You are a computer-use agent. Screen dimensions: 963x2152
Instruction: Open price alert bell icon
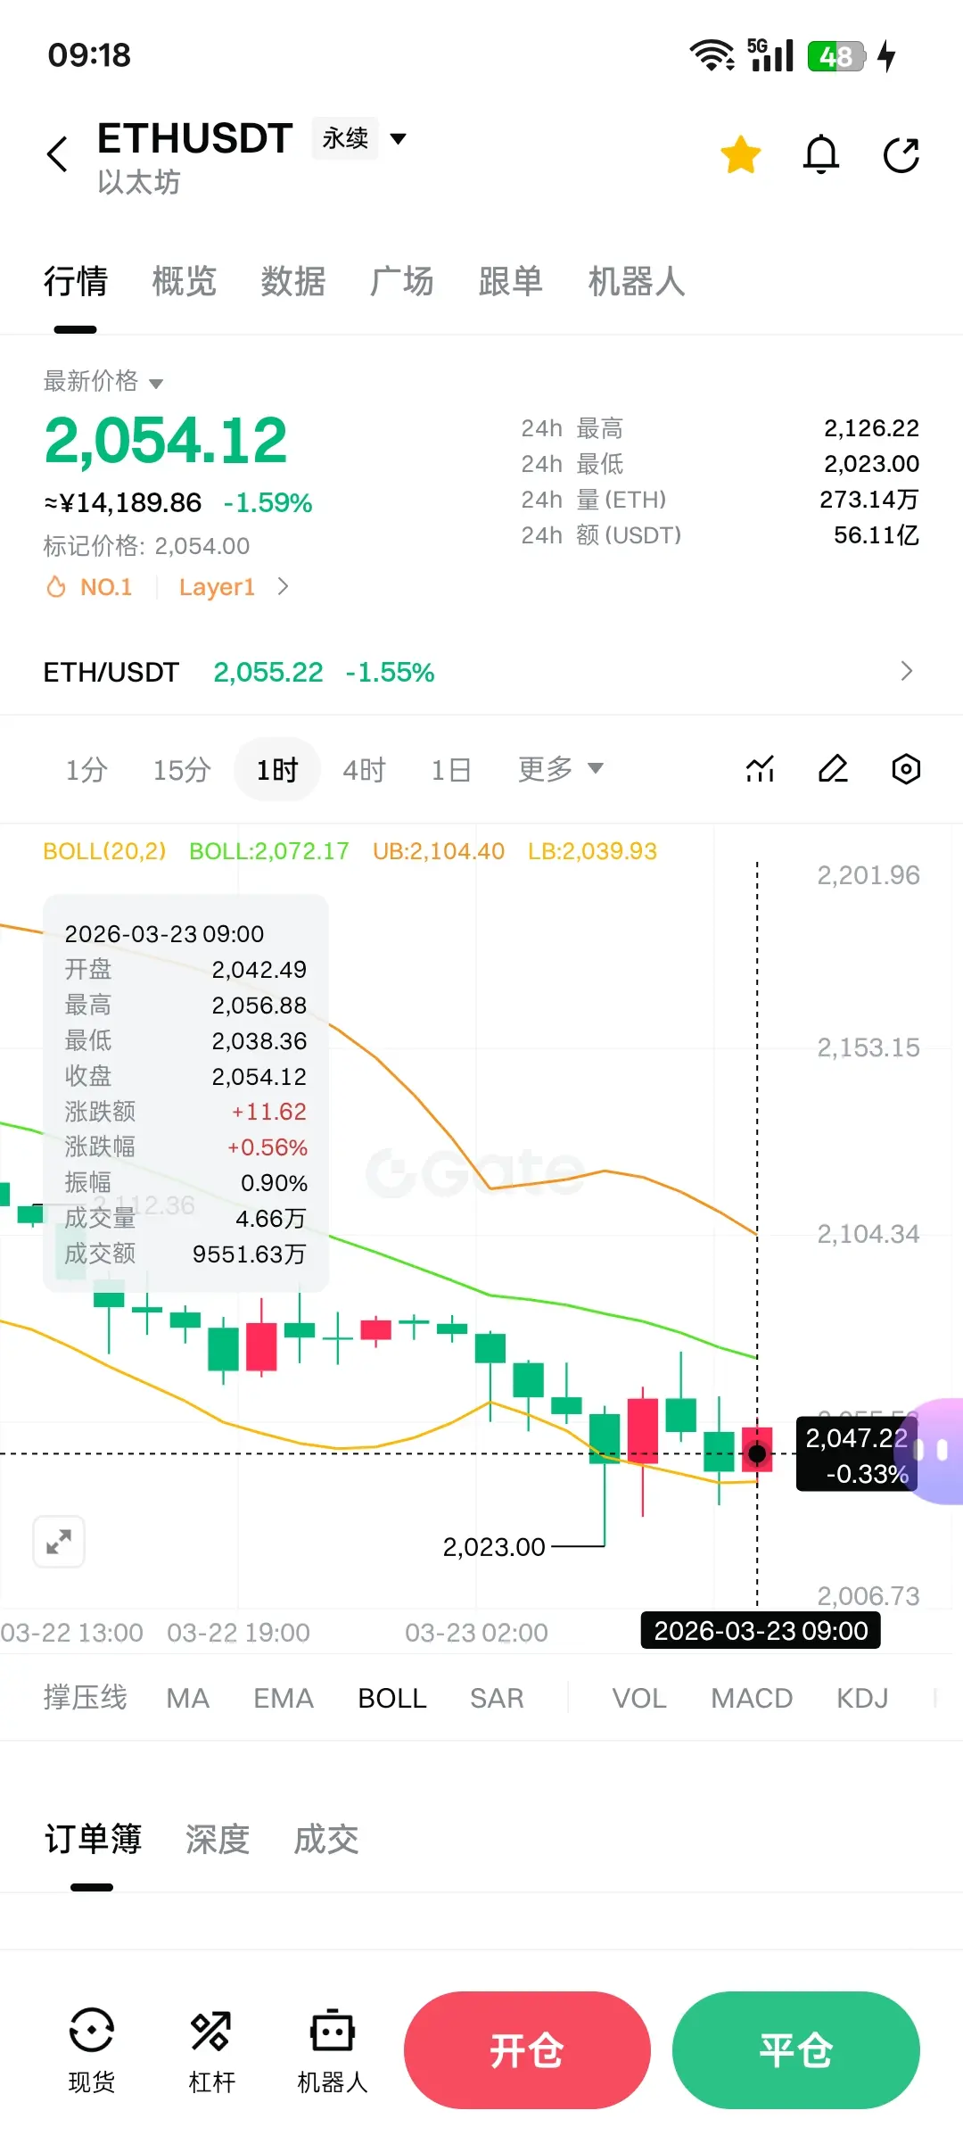(x=821, y=154)
